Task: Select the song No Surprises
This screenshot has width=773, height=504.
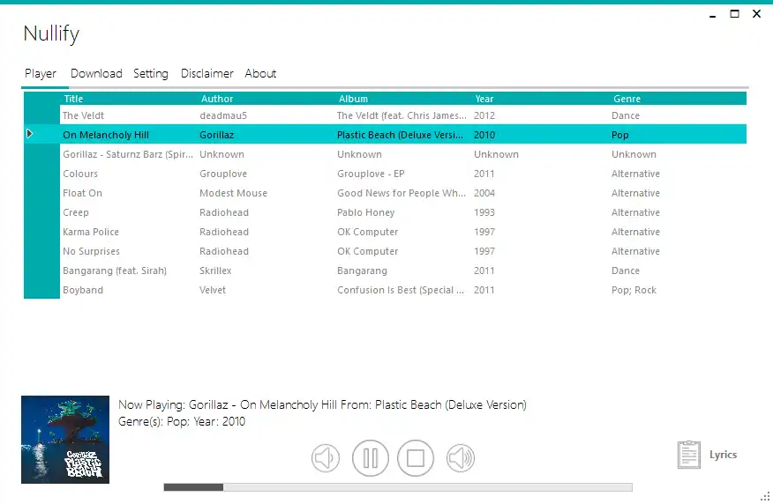Action: tap(91, 251)
